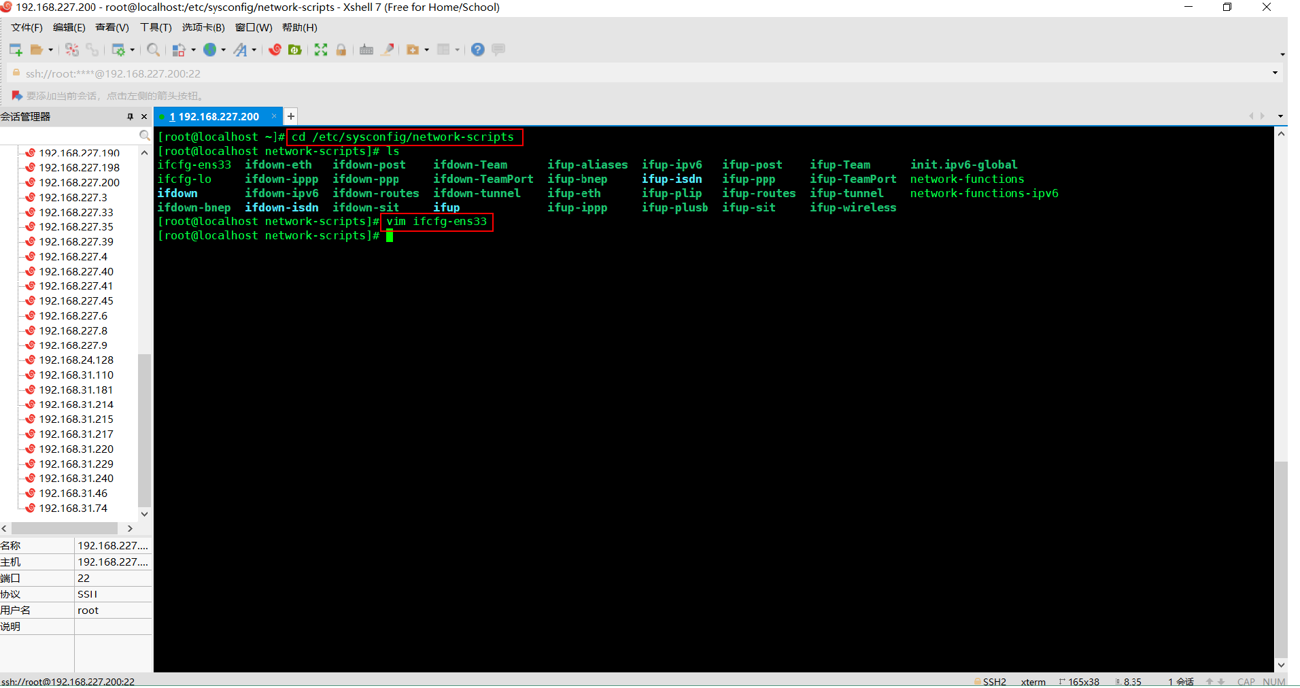This screenshot has height=688, width=1300.
Task: Click the highlighter pen icon
Action: (x=388, y=50)
